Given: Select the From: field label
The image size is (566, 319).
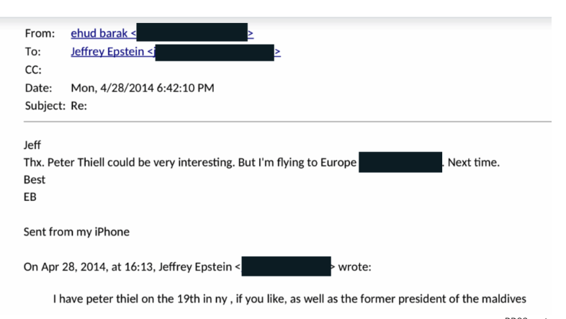Looking at the screenshot, I should click(x=40, y=33).
